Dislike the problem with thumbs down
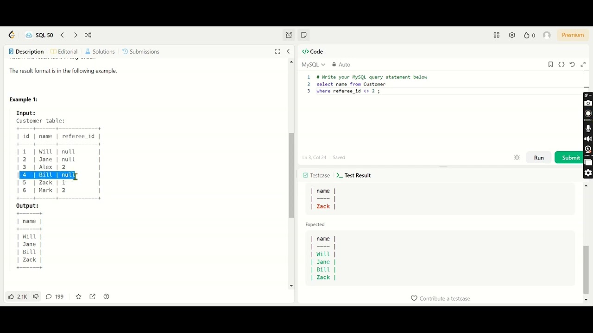 tap(36, 296)
